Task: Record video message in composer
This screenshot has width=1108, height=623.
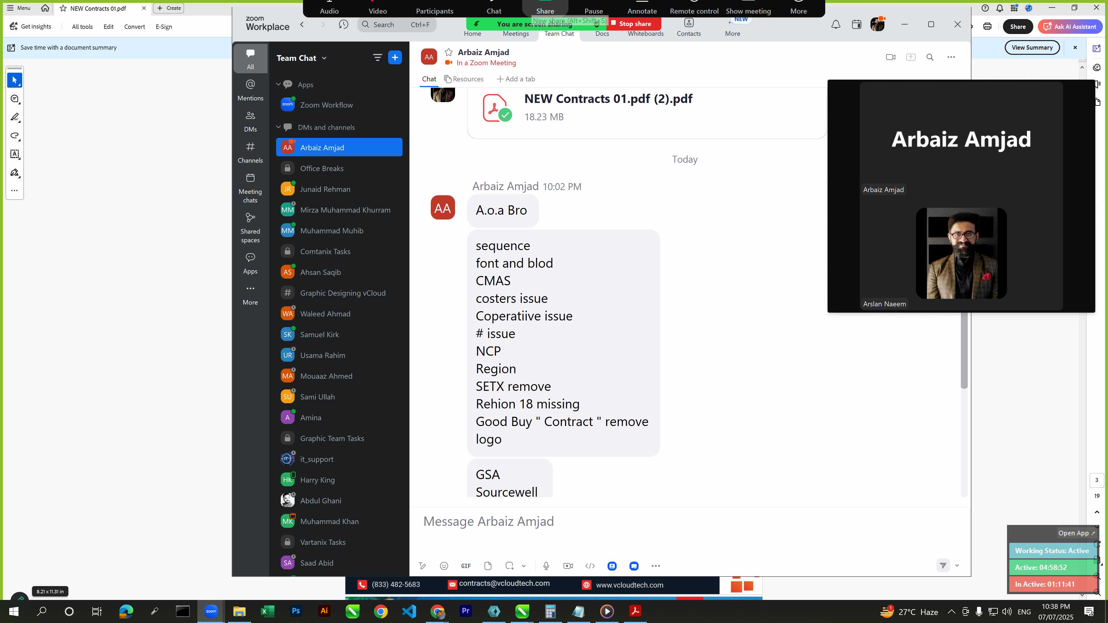Action: 568,566
